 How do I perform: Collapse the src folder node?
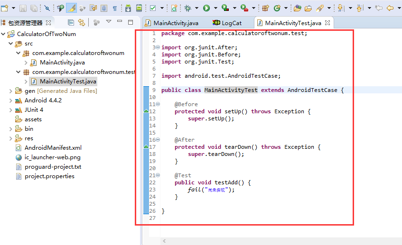11,44
